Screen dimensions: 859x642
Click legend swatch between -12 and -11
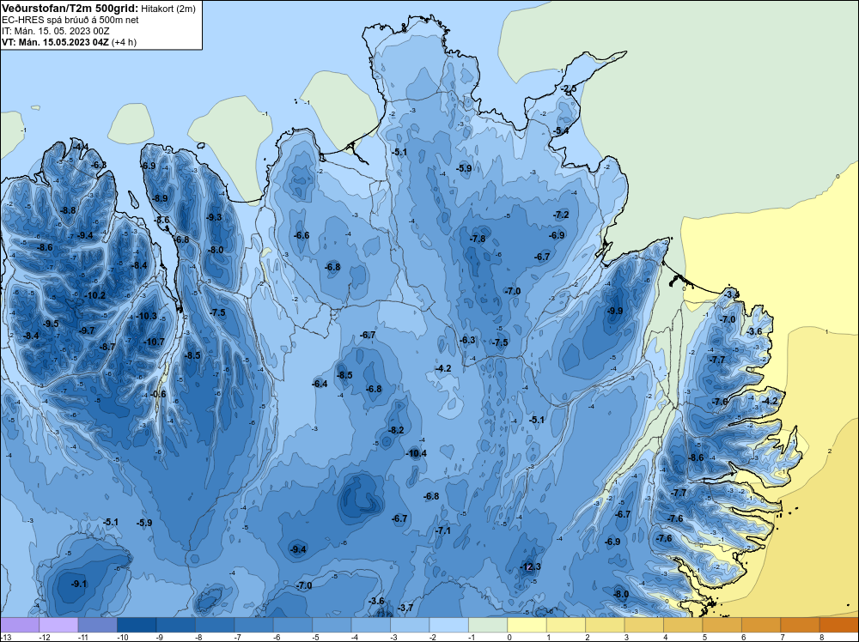[58, 625]
